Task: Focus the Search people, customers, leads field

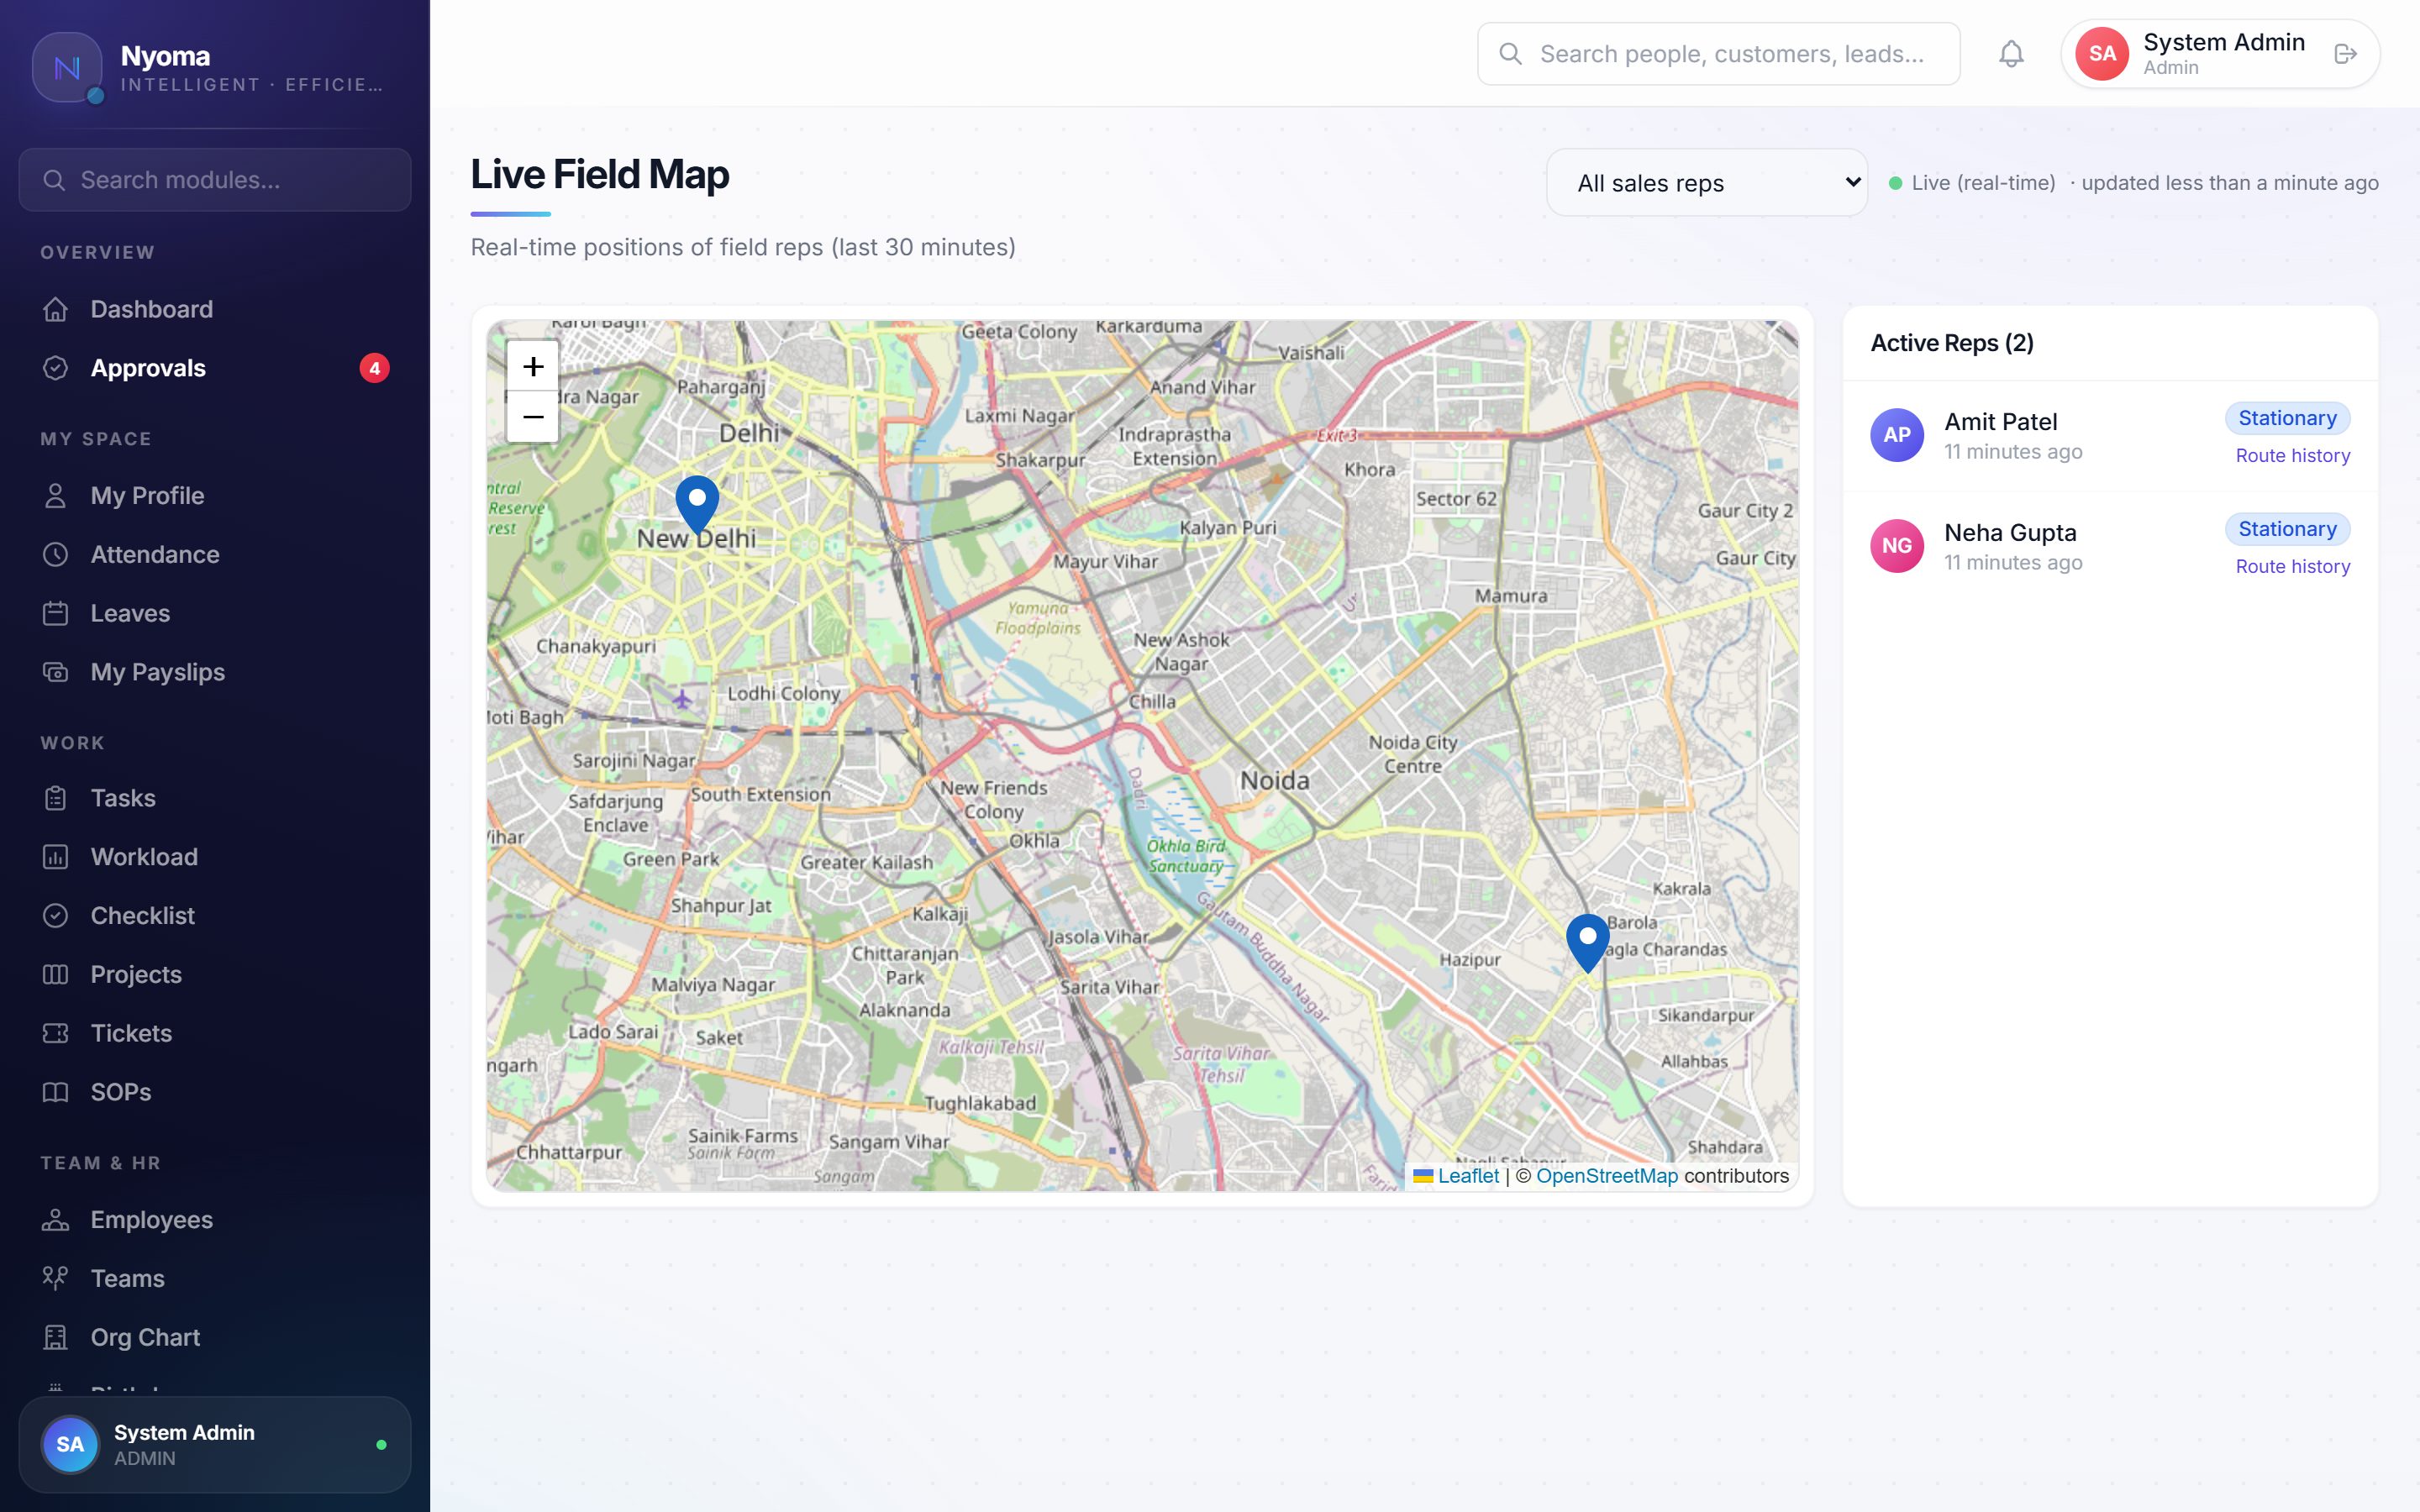Action: (1718, 54)
